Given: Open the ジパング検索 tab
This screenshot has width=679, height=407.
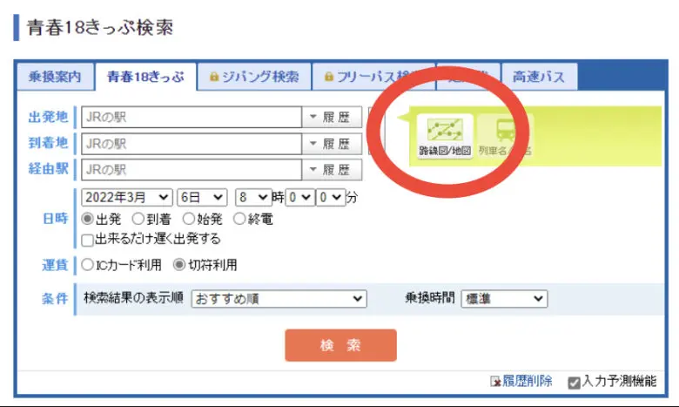Looking at the screenshot, I should pos(254,77).
